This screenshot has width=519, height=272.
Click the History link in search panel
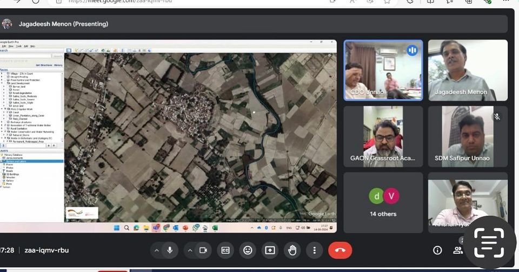(x=58, y=65)
